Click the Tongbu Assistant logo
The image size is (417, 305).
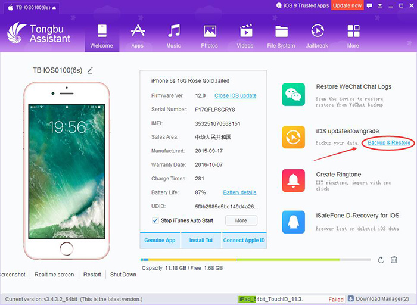tap(39, 33)
